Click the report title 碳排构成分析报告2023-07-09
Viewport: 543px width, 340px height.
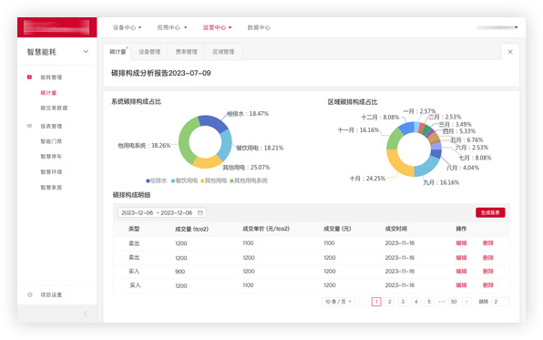click(x=160, y=73)
